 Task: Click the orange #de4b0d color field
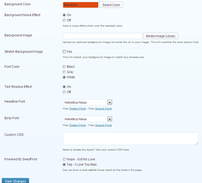(81, 5)
